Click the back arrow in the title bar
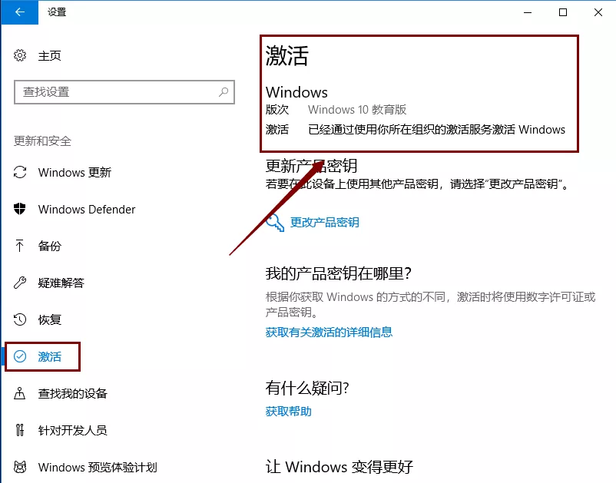The height and width of the screenshot is (483, 616). click(x=20, y=12)
